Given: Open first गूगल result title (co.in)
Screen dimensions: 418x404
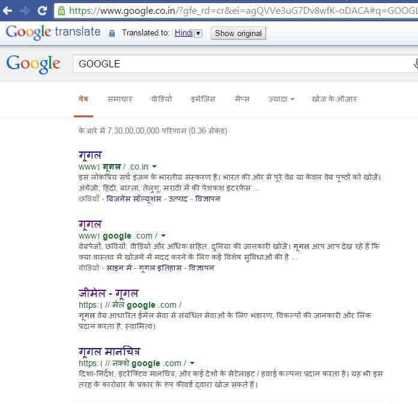Looking at the screenshot, I should pos(90,155).
